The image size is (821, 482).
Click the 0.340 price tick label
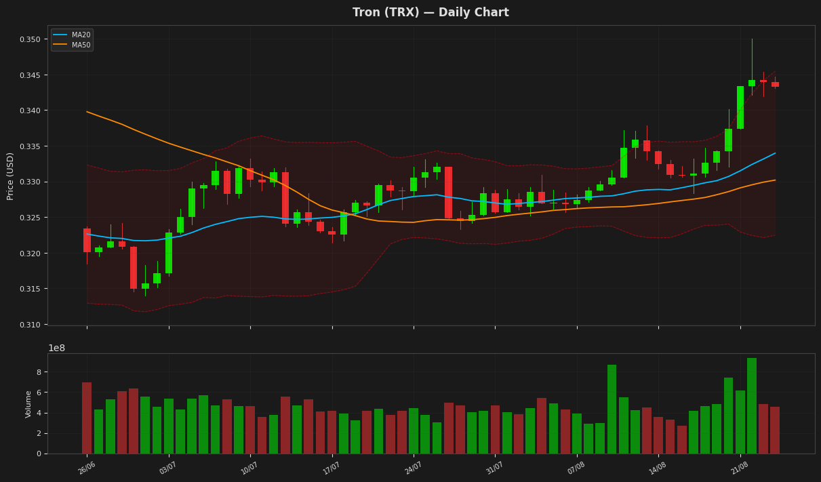[29, 111]
